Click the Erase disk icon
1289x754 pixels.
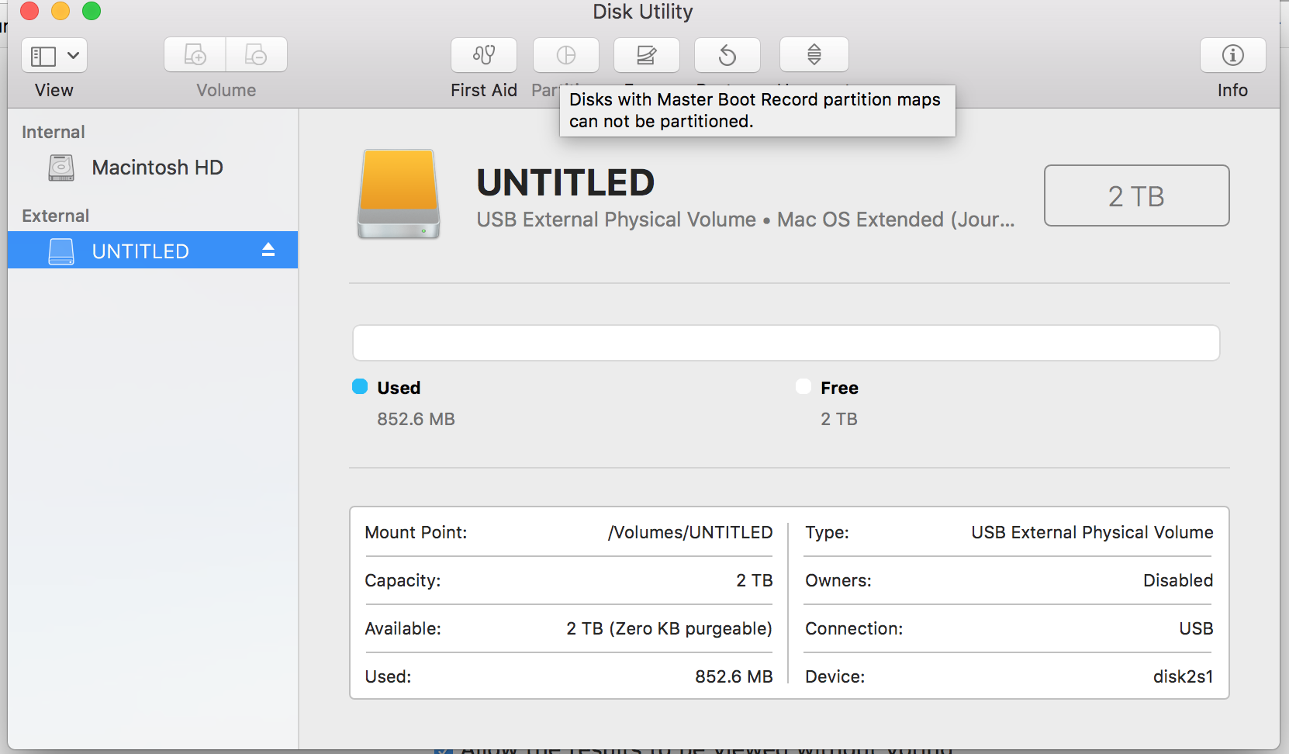coord(647,55)
